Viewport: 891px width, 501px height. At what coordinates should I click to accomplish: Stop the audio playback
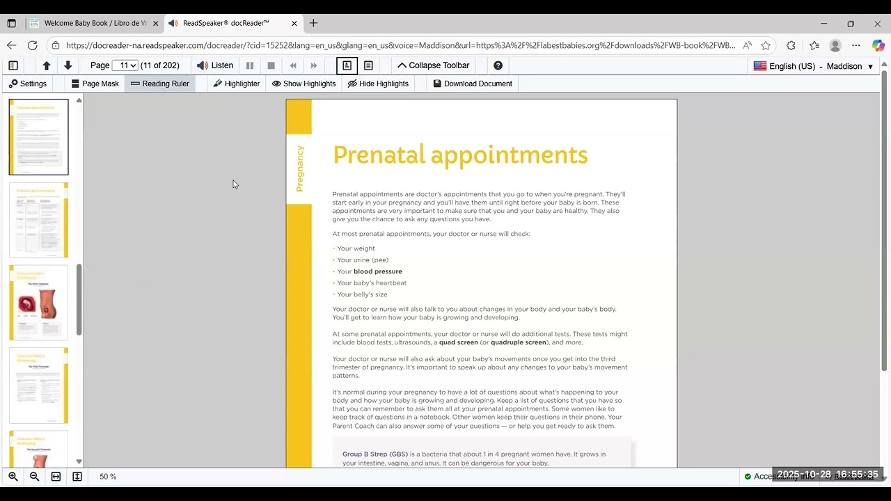(271, 65)
